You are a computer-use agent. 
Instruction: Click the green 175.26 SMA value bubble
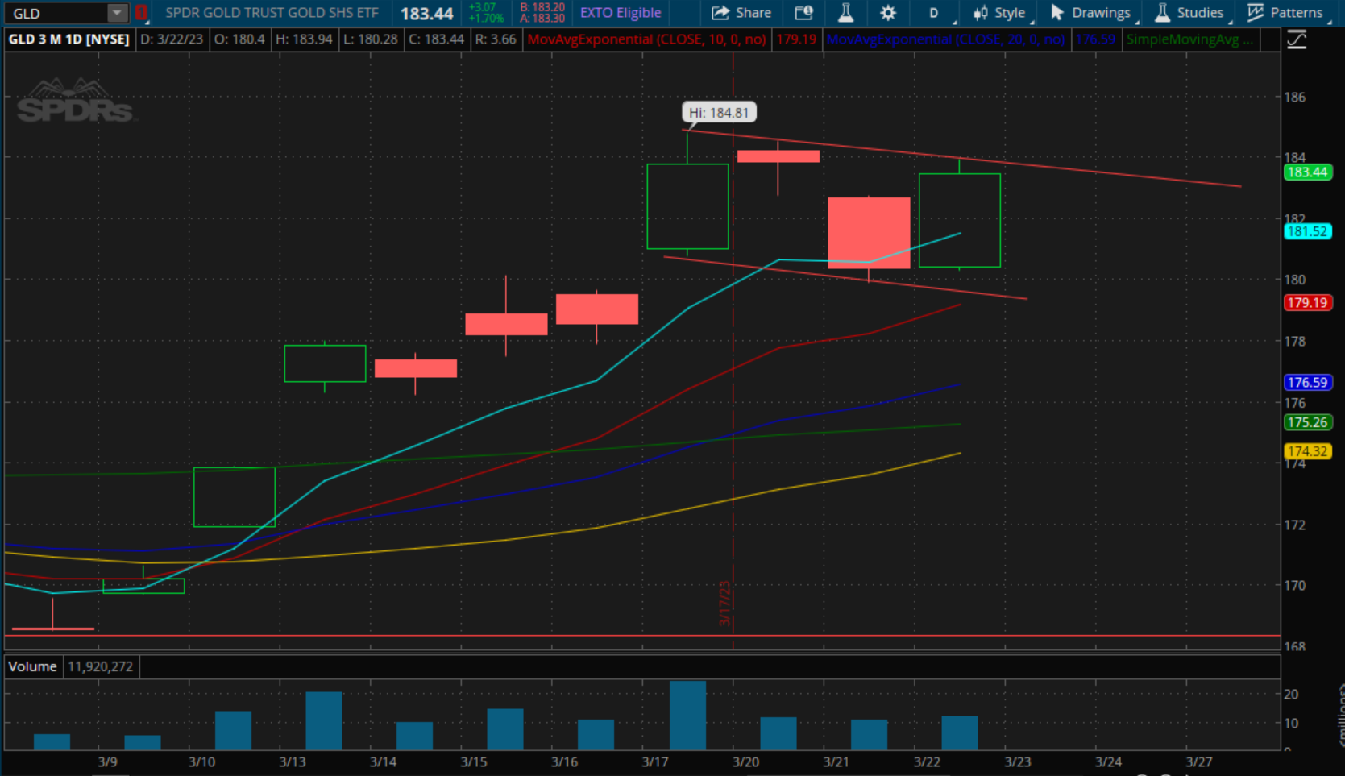(1306, 422)
